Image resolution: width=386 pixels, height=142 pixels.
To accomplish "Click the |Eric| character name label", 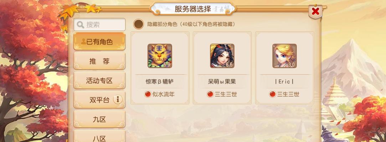I will point(284,82).
